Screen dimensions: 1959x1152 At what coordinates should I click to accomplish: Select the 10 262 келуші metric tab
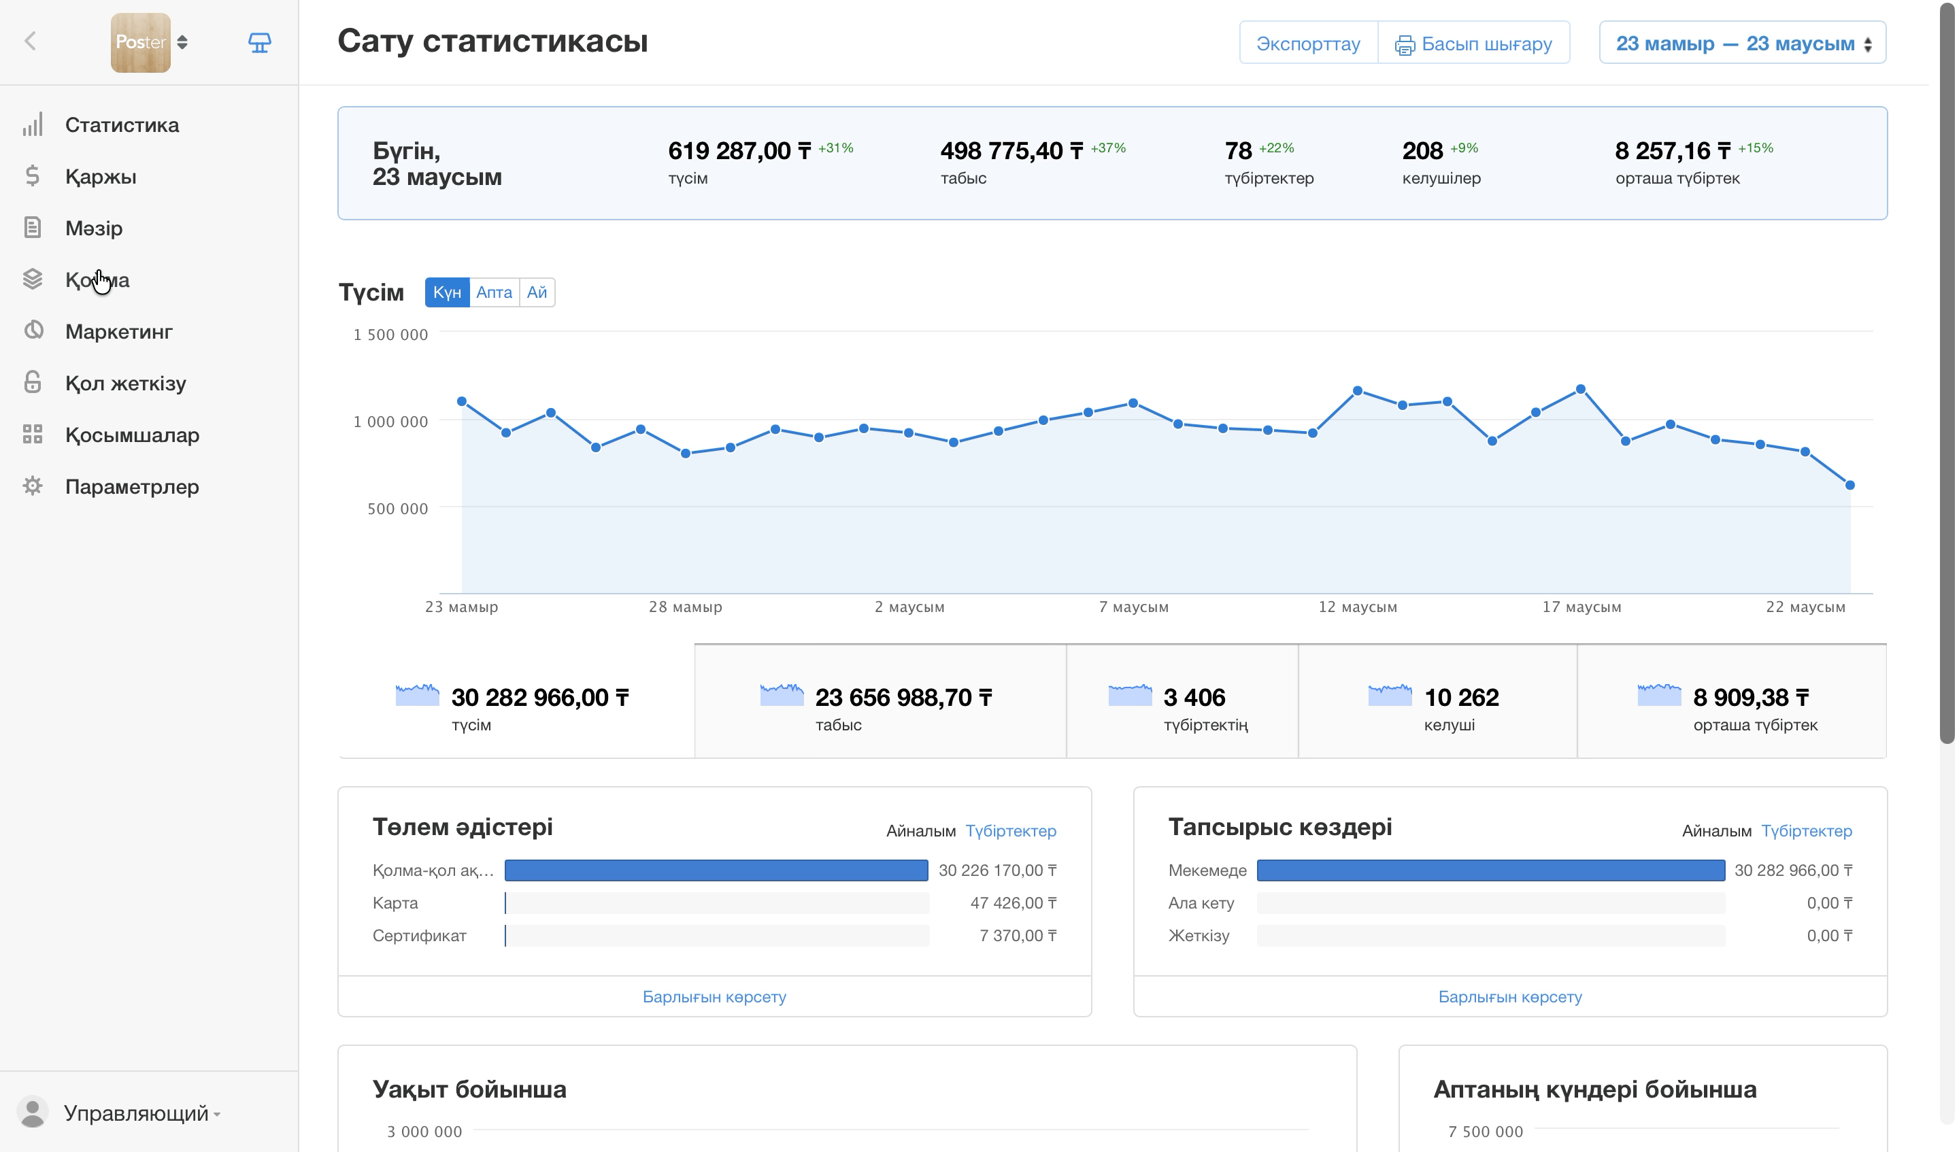(x=1438, y=702)
